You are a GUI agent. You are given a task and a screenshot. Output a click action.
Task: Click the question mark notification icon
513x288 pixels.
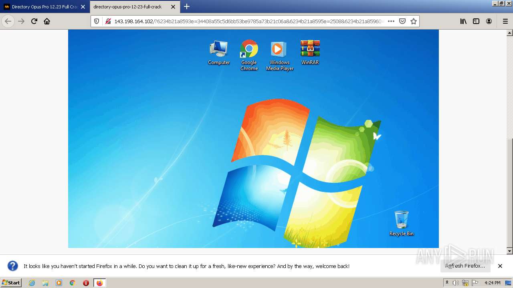coord(13,266)
